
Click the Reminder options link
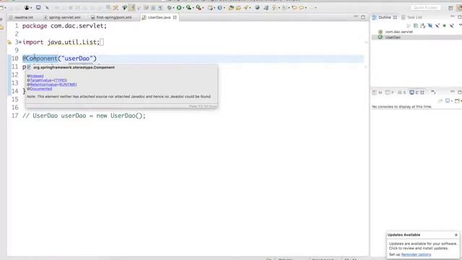coord(416,254)
